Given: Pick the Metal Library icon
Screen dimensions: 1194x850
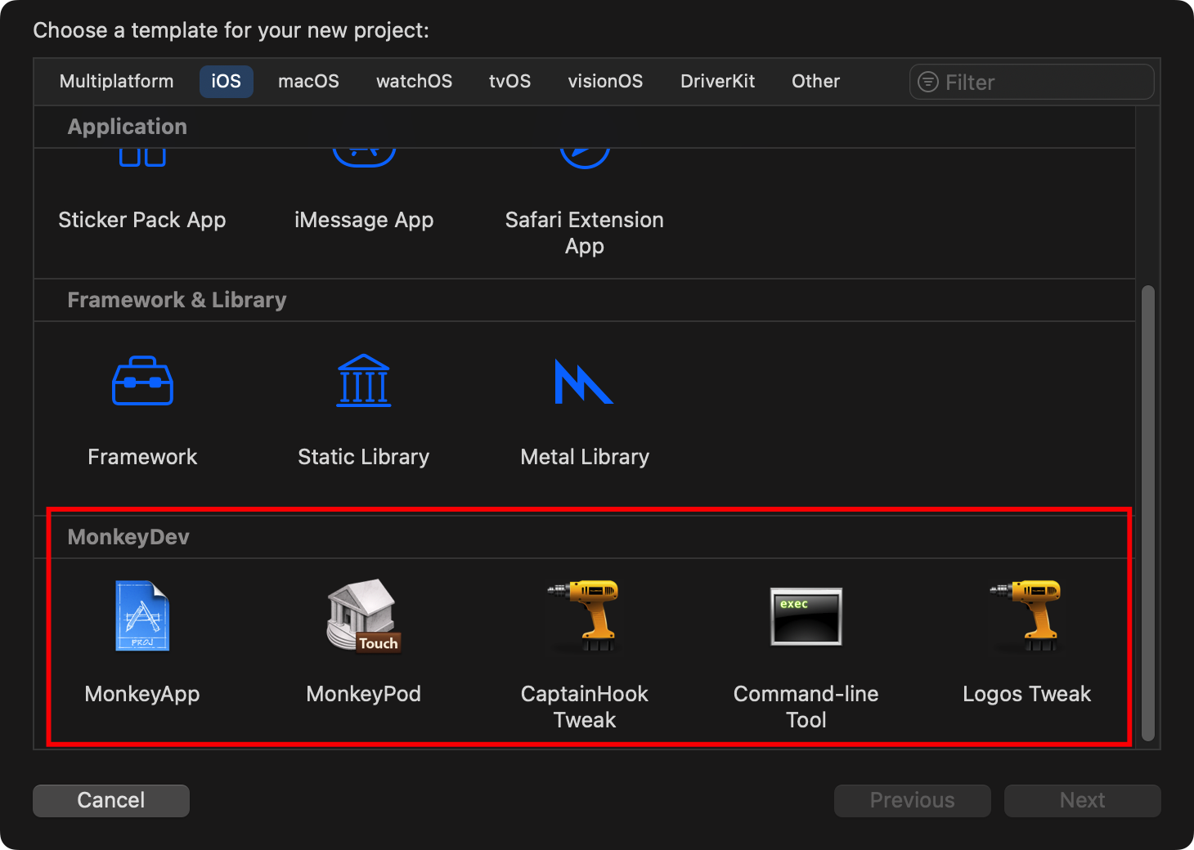Looking at the screenshot, I should pos(584,382).
